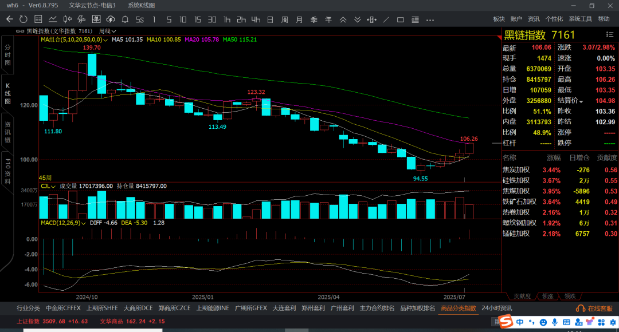Open the 资讯 menu
The width and height of the screenshot is (619, 332).
(534, 19)
